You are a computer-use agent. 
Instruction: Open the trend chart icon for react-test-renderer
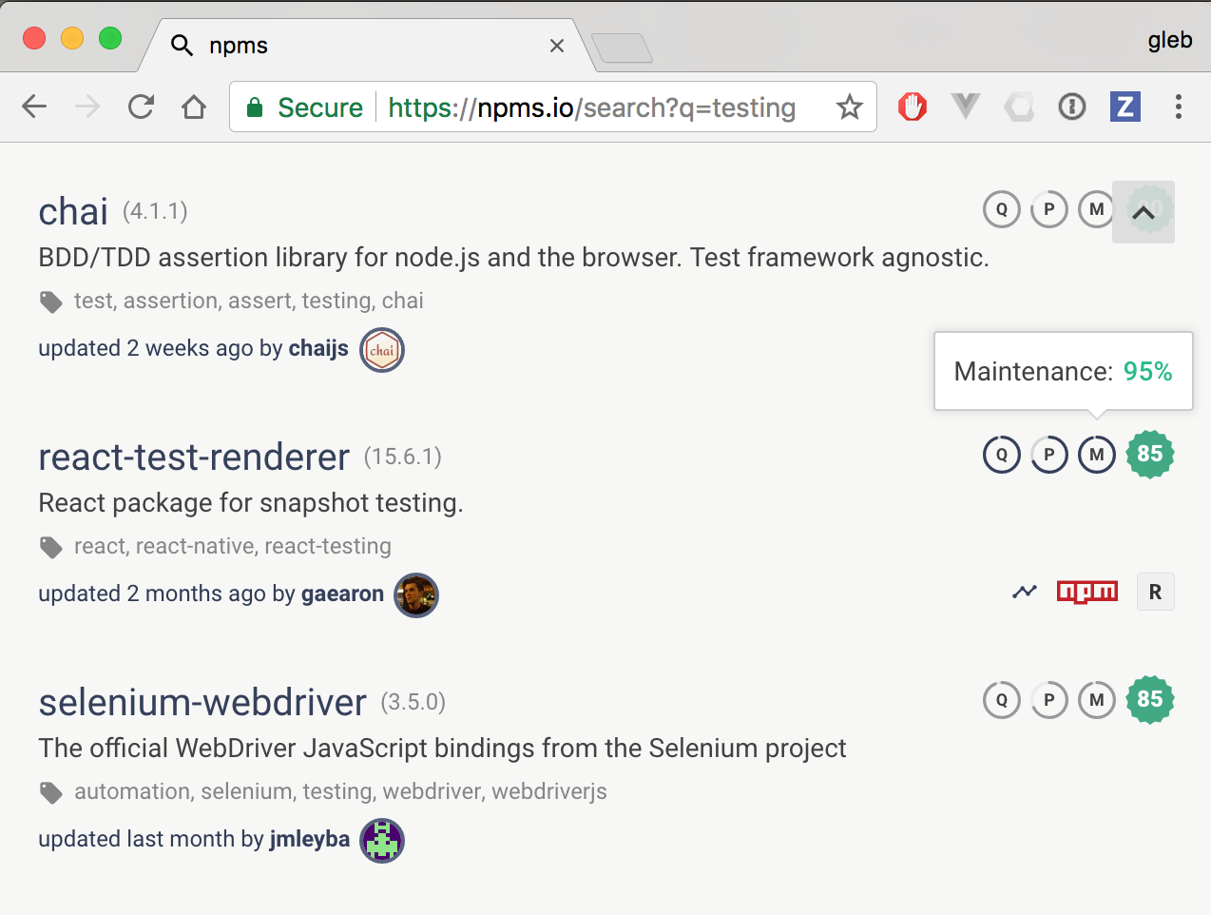coord(1025,592)
